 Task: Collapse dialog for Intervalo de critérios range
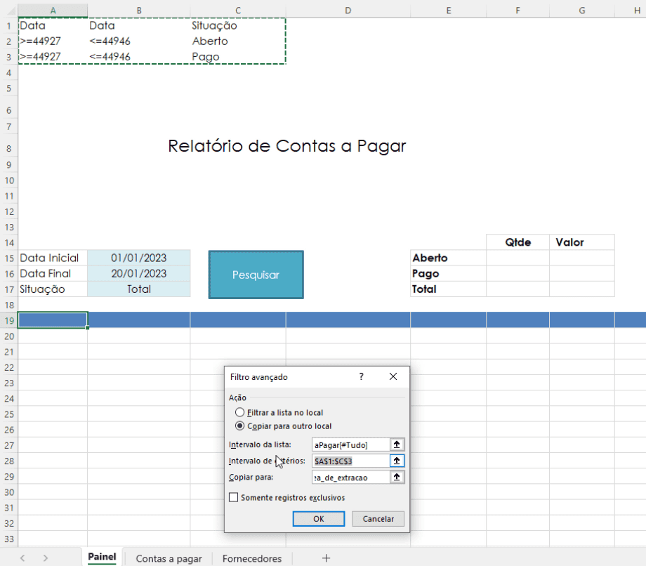click(397, 461)
